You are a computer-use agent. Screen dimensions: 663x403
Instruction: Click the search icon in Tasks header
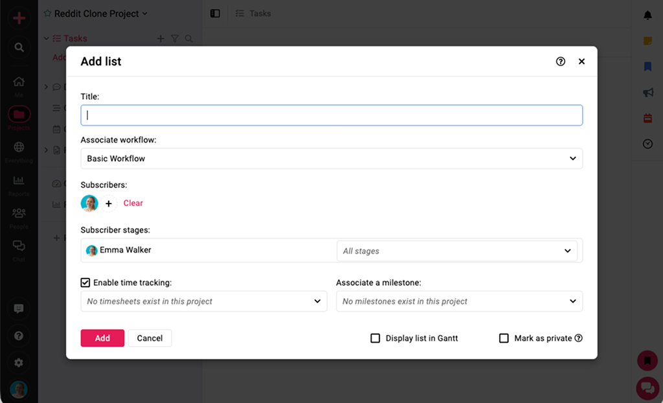pyautogui.click(x=188, y=38)
